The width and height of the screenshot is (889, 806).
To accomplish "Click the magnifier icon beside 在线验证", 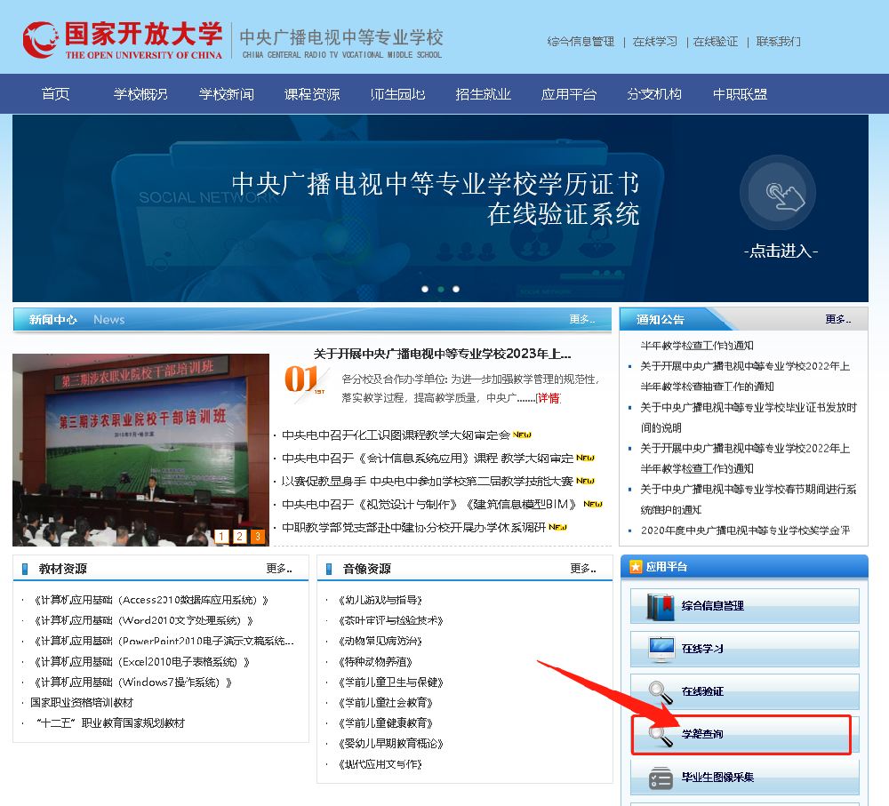I will 661,691.
